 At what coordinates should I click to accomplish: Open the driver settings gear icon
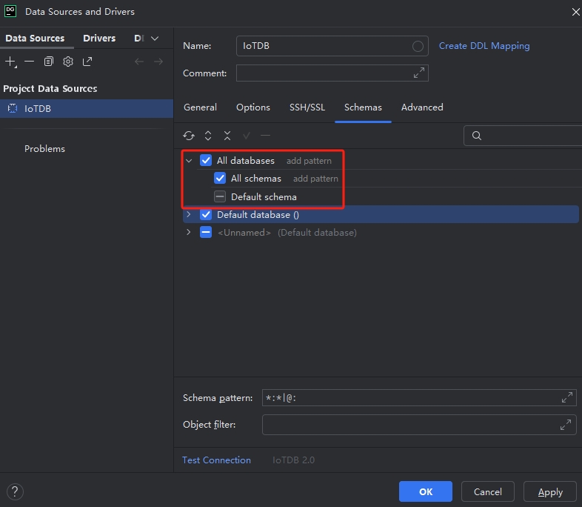(68, 62)
